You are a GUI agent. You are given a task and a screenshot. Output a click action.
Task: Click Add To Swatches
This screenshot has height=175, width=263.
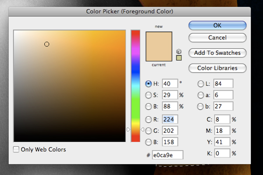[217, 53]
